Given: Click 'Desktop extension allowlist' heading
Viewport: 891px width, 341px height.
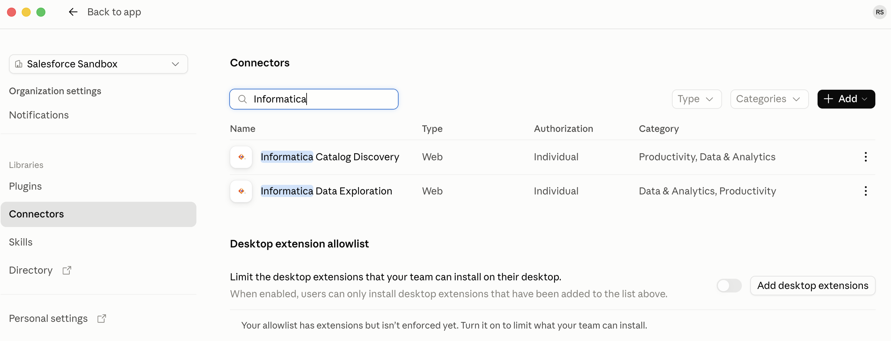Looking at the screenshot, I should (x=299, y=244).
